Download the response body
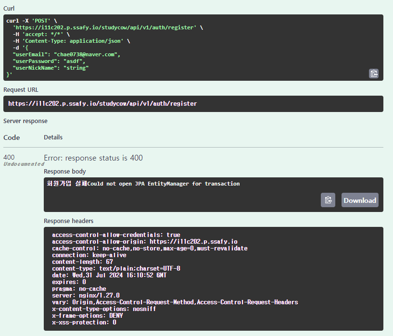Viewport: 393px width, 336px height. pyautogui.click(x=360, y=200)
